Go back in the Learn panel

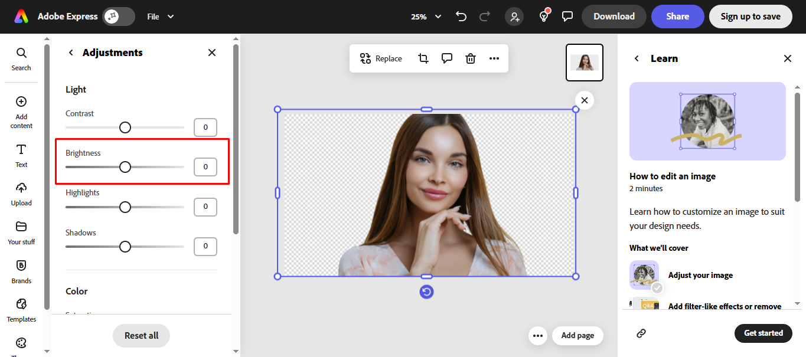[637, 58]
